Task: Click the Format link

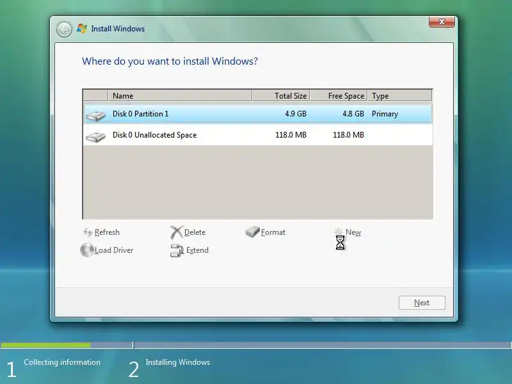Action: coord(273,232)
